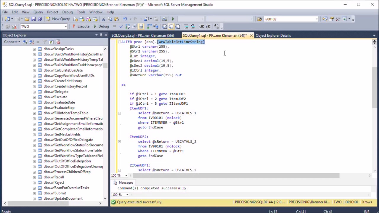The width and height of the screenshot is (379, 213).
Task: Open the iv00102 find combo box dropdown
Action: [317, 19]
